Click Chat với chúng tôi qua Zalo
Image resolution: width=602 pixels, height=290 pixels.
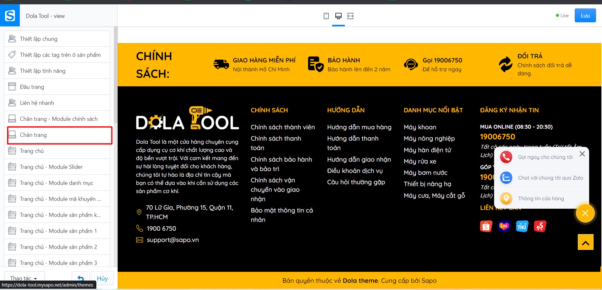pyautogui.click(x=551, y=178)
